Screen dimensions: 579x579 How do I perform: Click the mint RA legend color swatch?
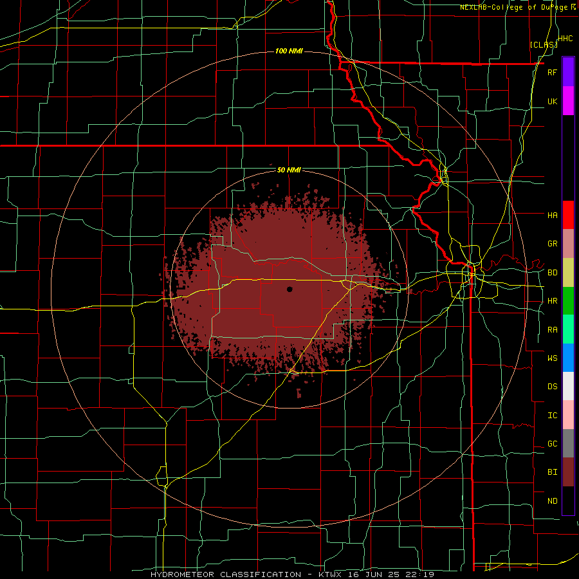point(568,329)
